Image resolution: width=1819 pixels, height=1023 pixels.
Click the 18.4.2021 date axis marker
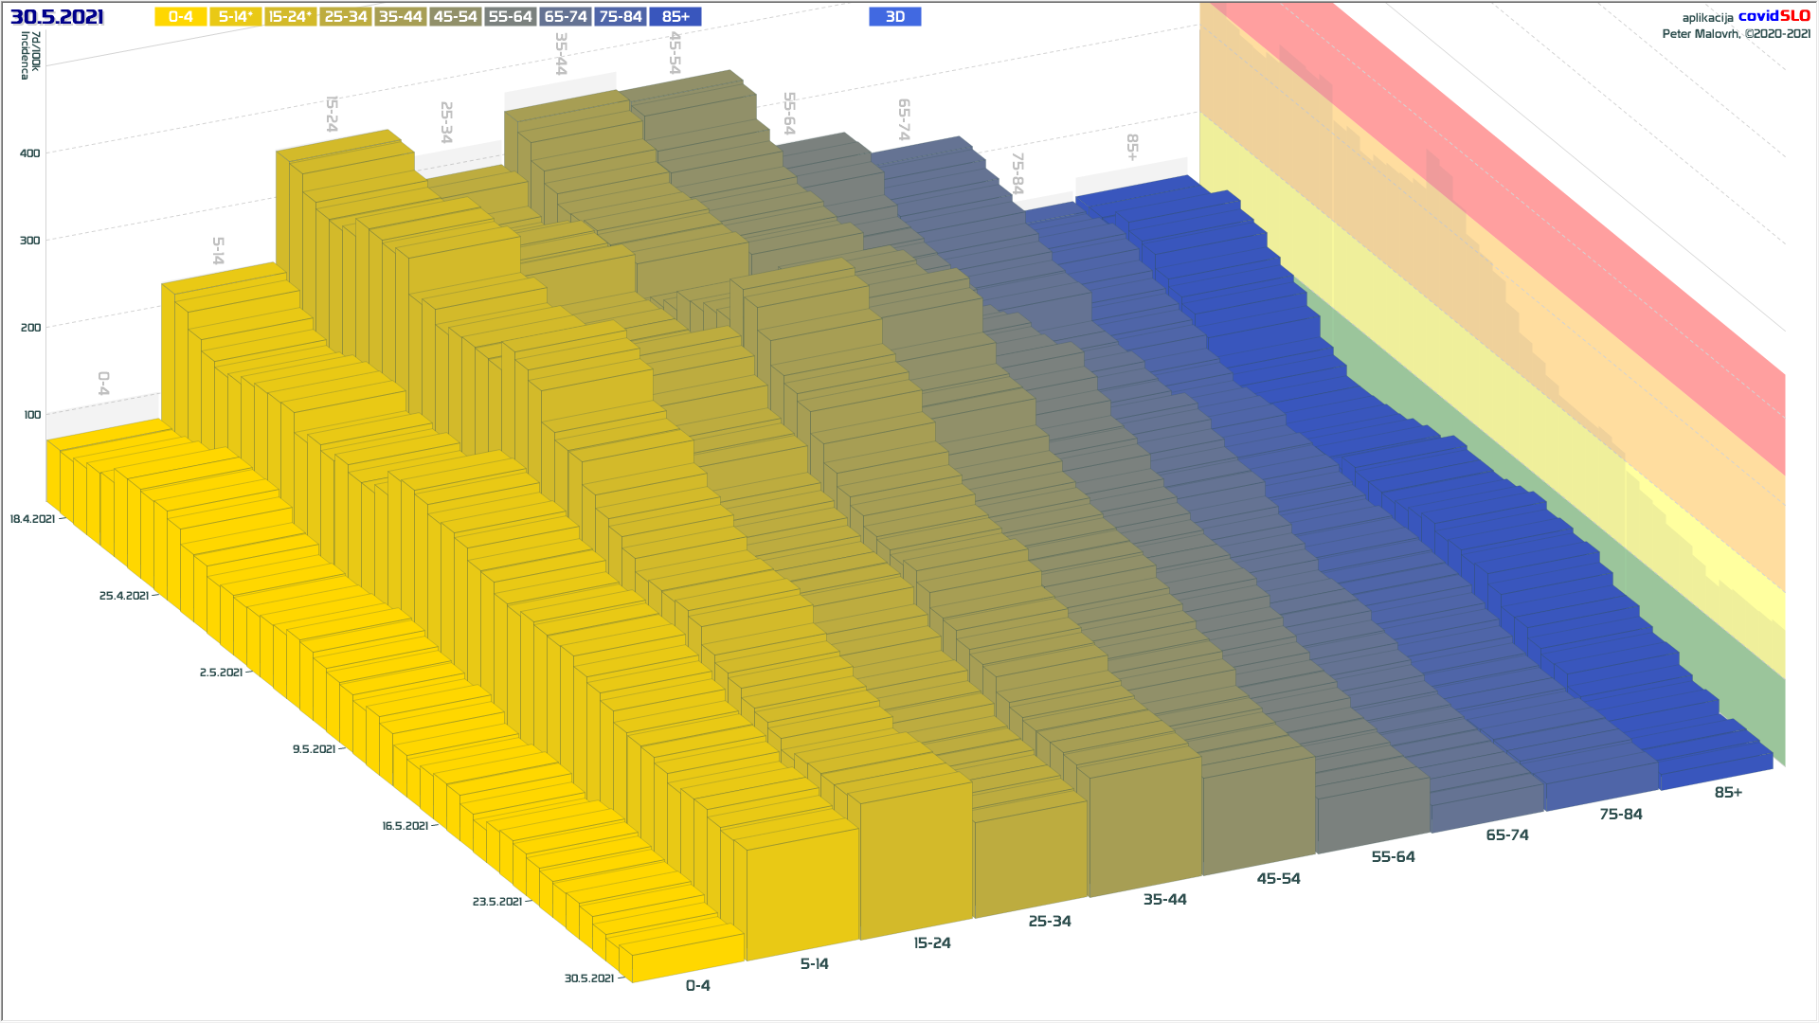coord(33,519)
